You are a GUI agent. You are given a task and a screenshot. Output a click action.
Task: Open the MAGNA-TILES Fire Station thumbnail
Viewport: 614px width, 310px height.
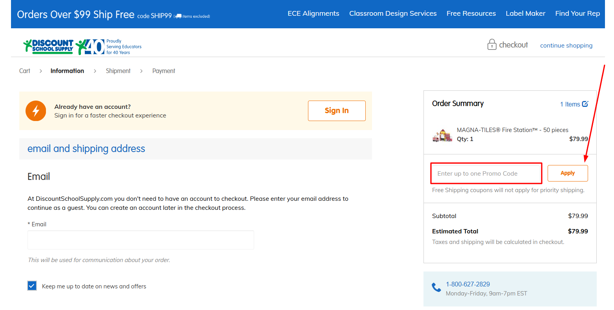[x=442, y=136]
